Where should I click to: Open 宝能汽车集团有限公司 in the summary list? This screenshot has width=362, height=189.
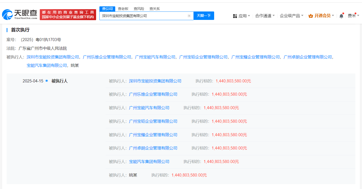pos(47,66)
